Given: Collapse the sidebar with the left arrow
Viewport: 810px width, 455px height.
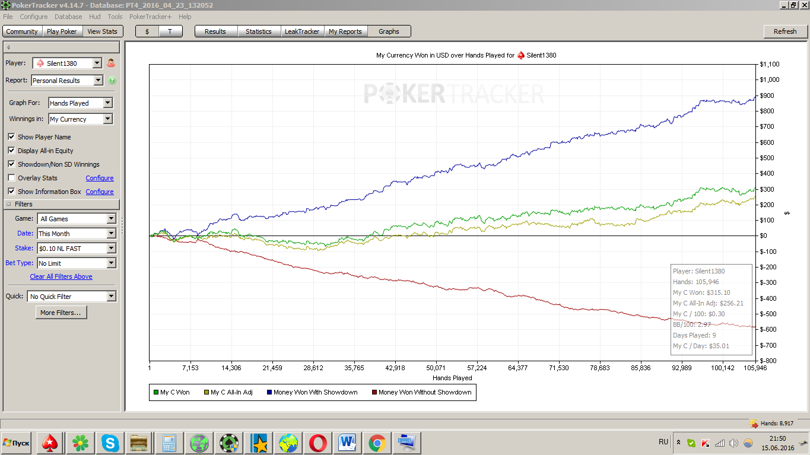Looking at the screenshot, I should click(x=8, y=47).
